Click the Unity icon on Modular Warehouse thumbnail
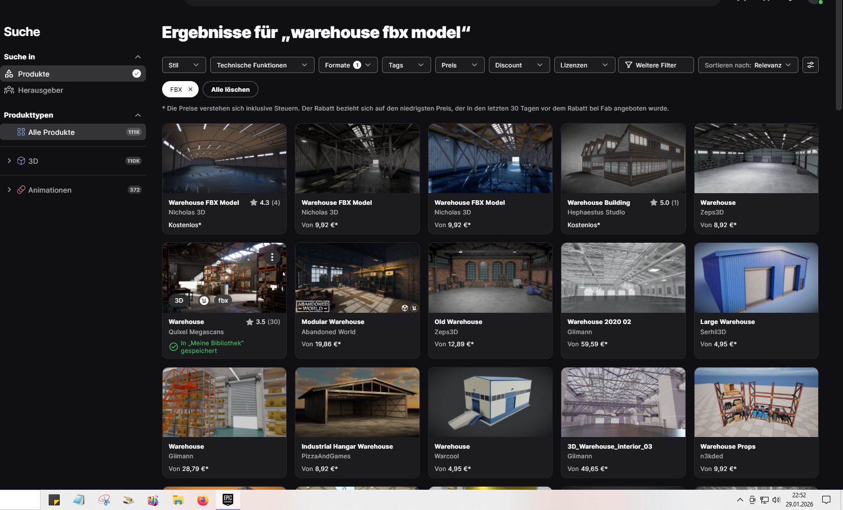843x510 pixels. pyautogui.click(x=405, y=308)
